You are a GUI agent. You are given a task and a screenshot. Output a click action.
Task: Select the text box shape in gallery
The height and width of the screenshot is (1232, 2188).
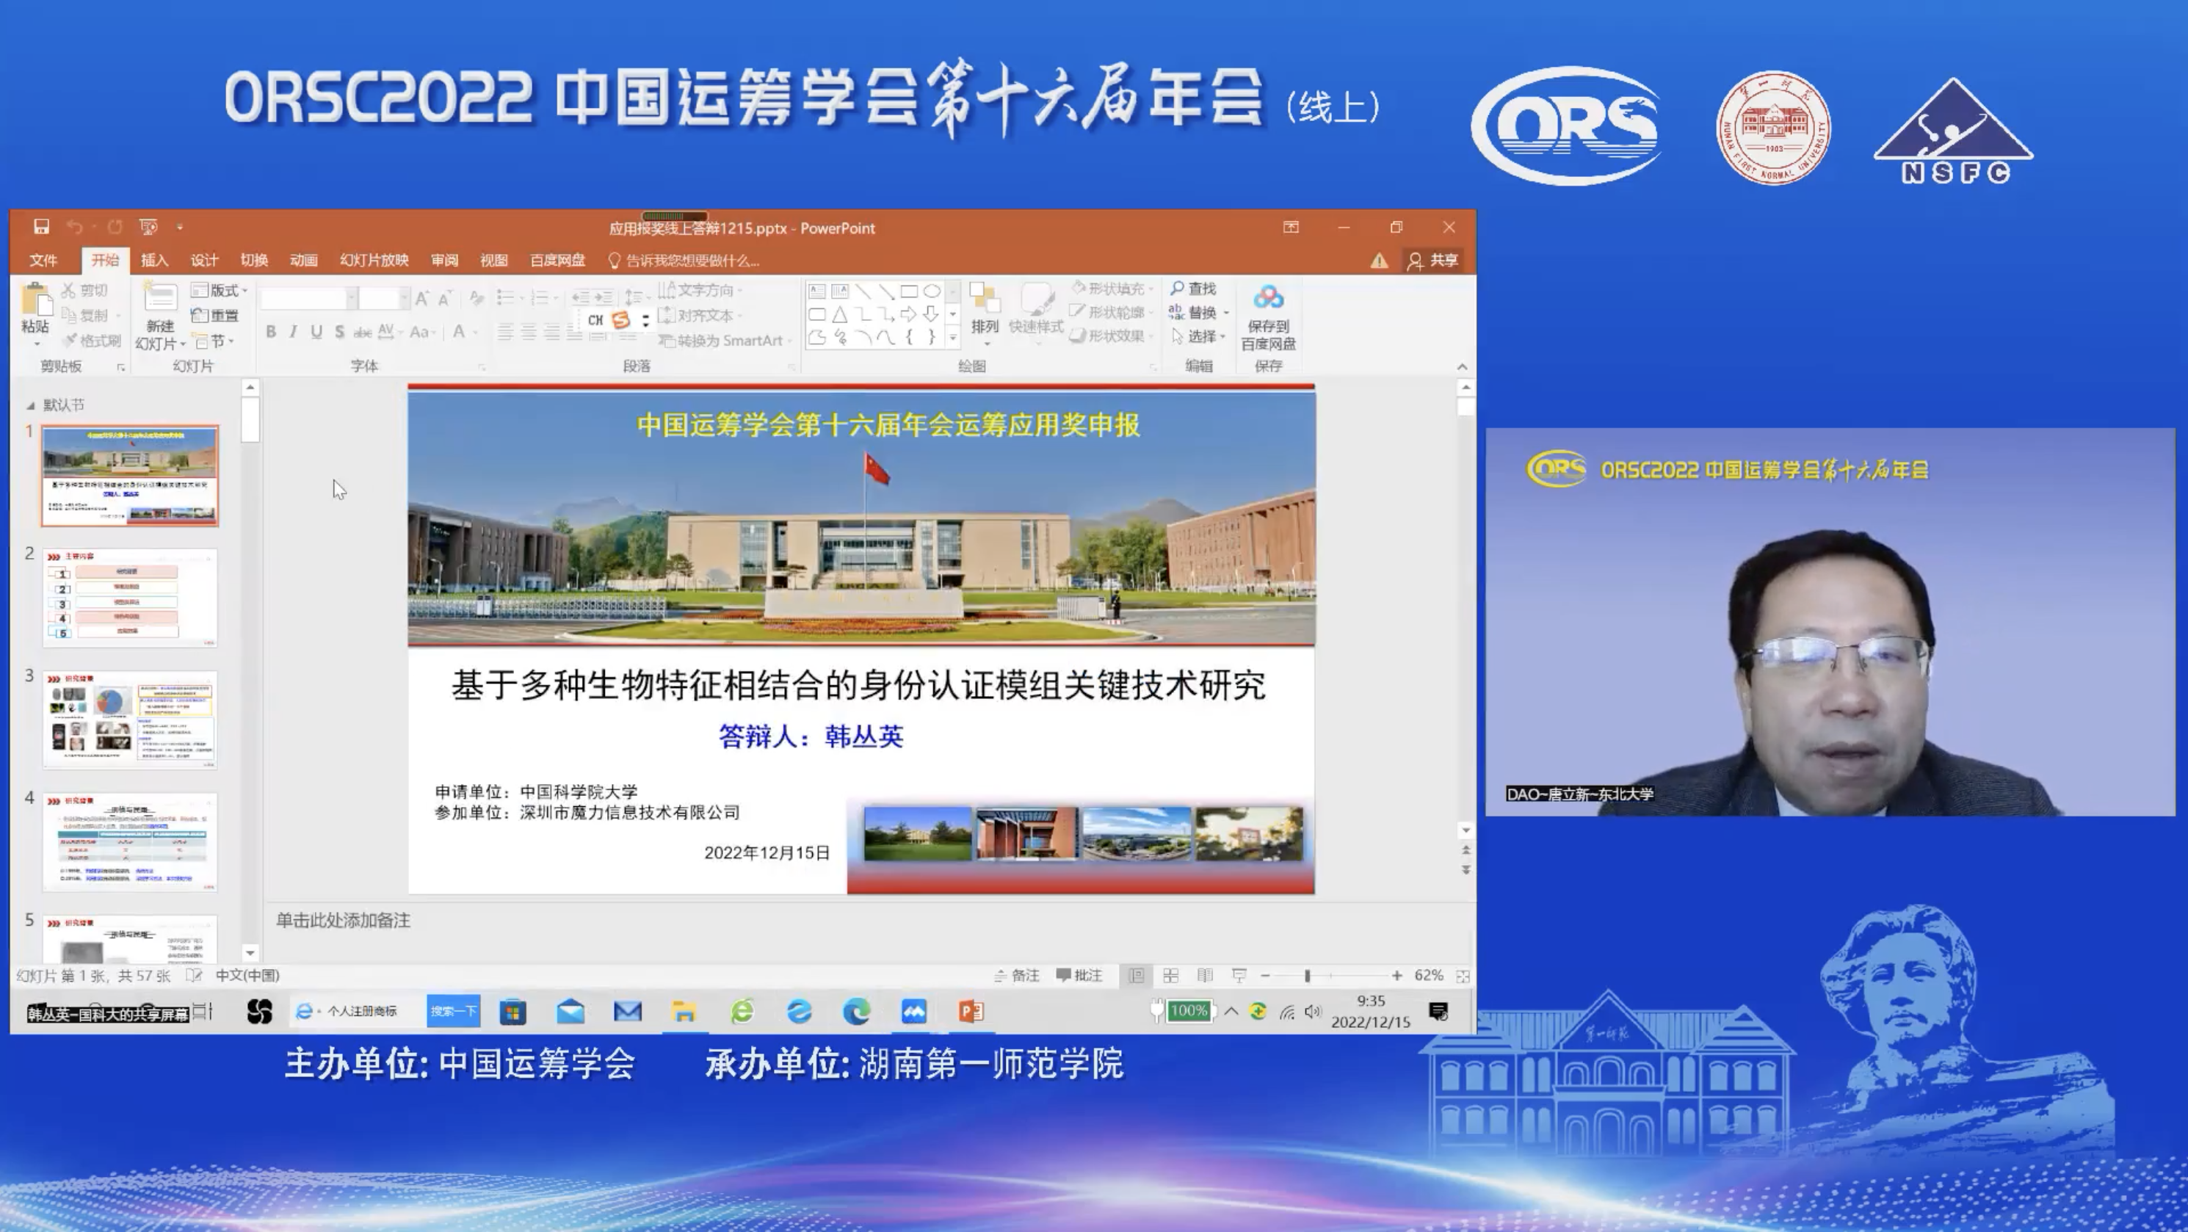tap(816, 291)
